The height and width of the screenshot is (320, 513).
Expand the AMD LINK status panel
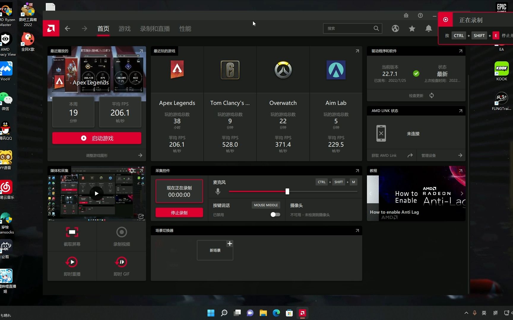[x=460, y=111]
